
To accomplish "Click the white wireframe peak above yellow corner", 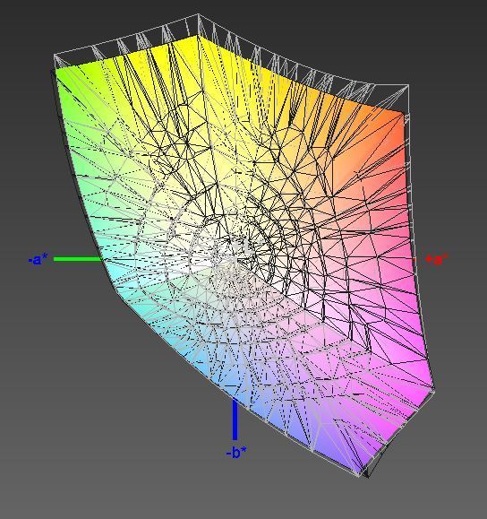I will (198, 15).
